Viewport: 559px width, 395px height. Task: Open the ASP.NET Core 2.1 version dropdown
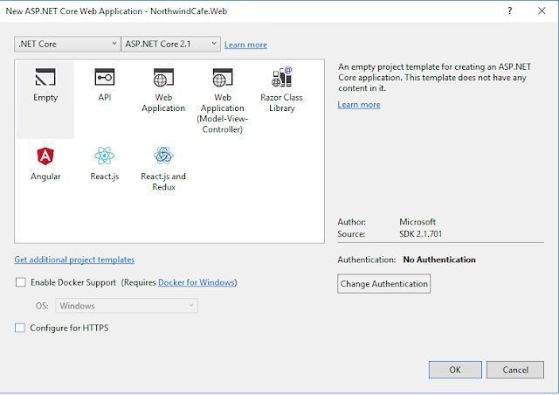coord(171,44)
